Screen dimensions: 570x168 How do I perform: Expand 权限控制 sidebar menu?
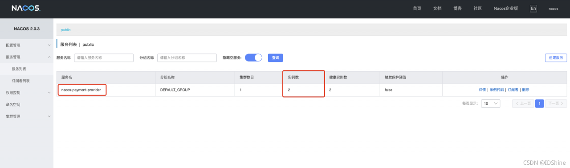[x=27, y=92]
